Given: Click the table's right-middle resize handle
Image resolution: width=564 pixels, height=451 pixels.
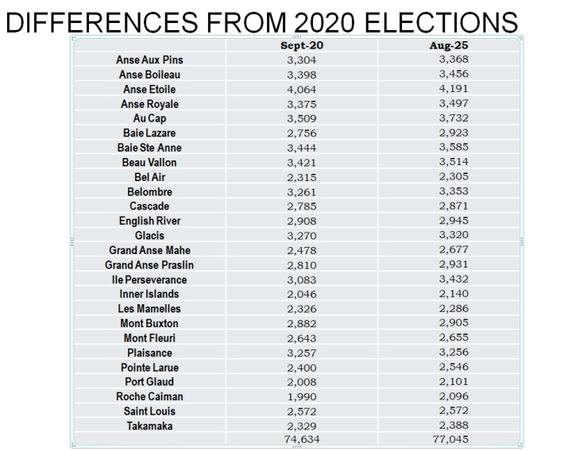Looking at the screenshot, I should tap(522, 241).
